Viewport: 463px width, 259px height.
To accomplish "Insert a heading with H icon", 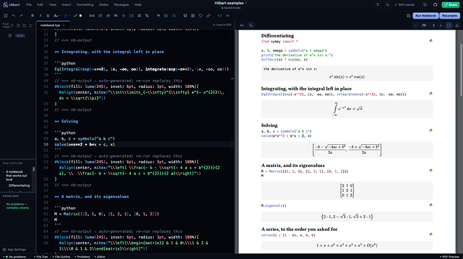I will coord(158,15).
